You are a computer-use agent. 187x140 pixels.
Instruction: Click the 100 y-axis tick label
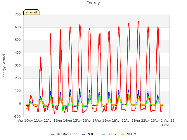tap(18, 91)
